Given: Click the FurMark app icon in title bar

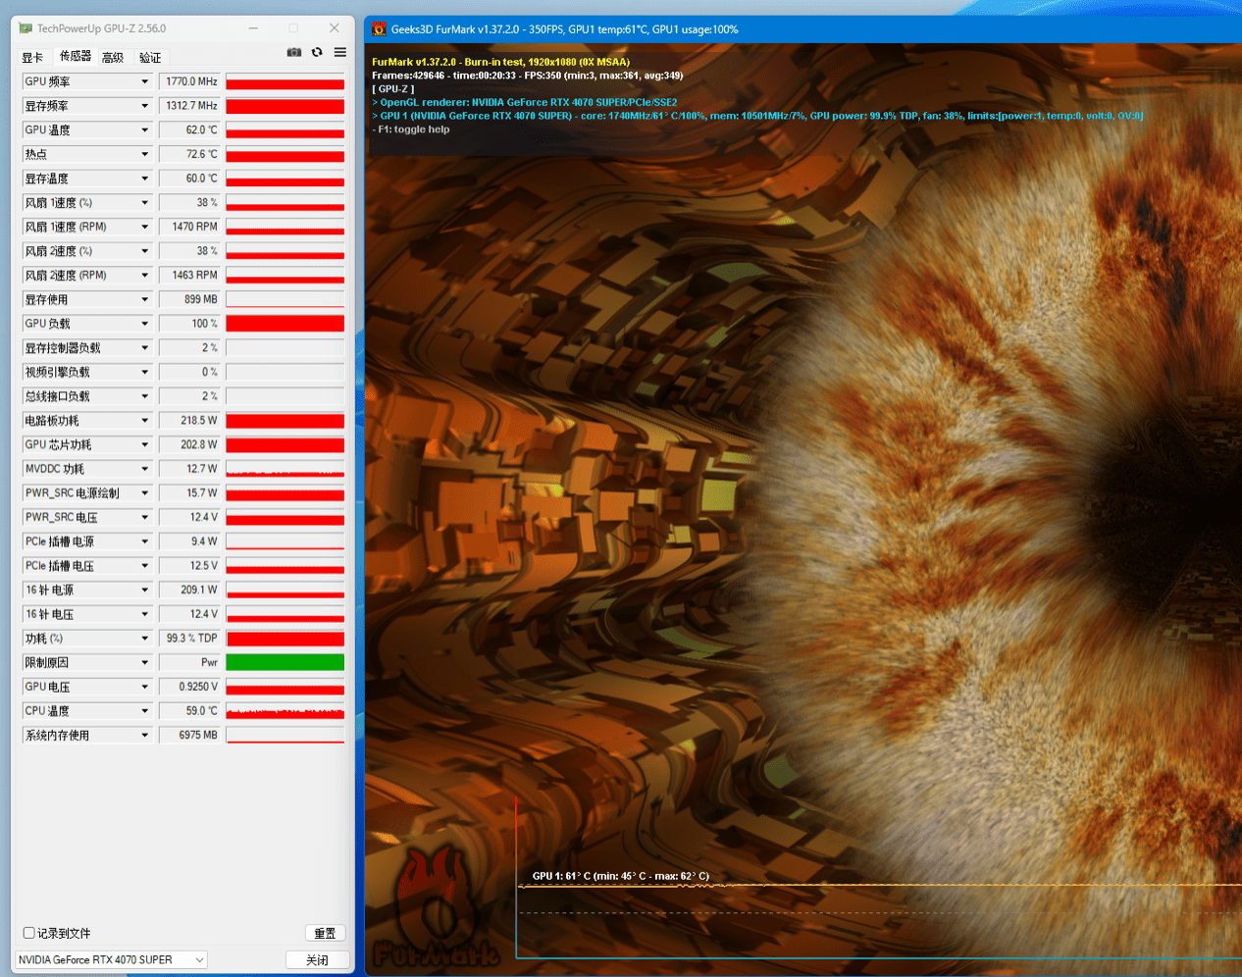Looking at the screenshot, I should [x=379, y=29].
